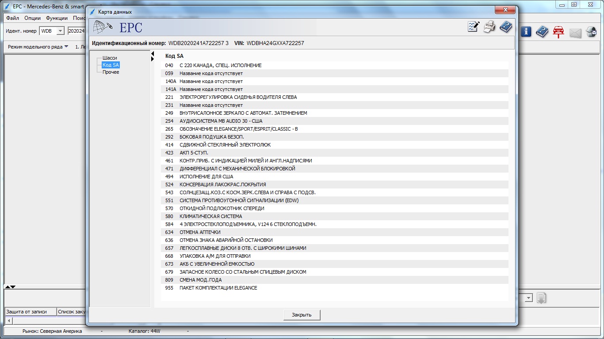Click the identification number input field
The width and height of the screenshot is (604, 339).
tap(76, 31)
